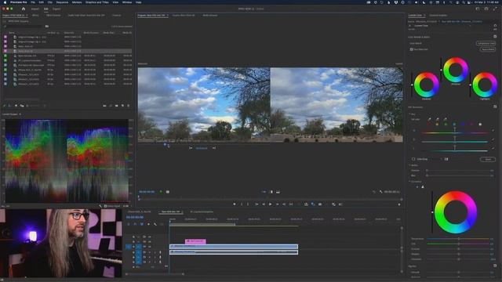502x282 pixels.
Task: Click the Go to In point icon
Action: click(x=256, y=204)
